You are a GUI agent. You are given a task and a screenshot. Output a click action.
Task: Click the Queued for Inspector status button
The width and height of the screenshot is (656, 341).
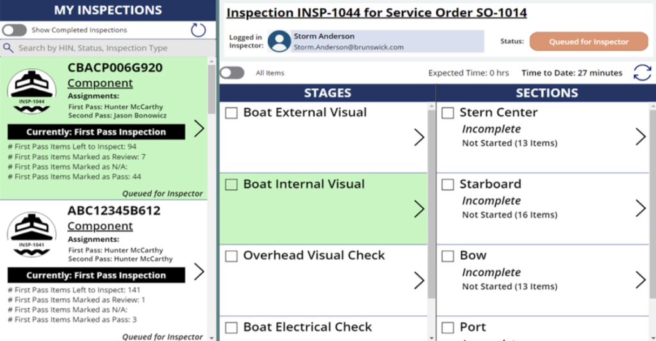coord(589,42)
